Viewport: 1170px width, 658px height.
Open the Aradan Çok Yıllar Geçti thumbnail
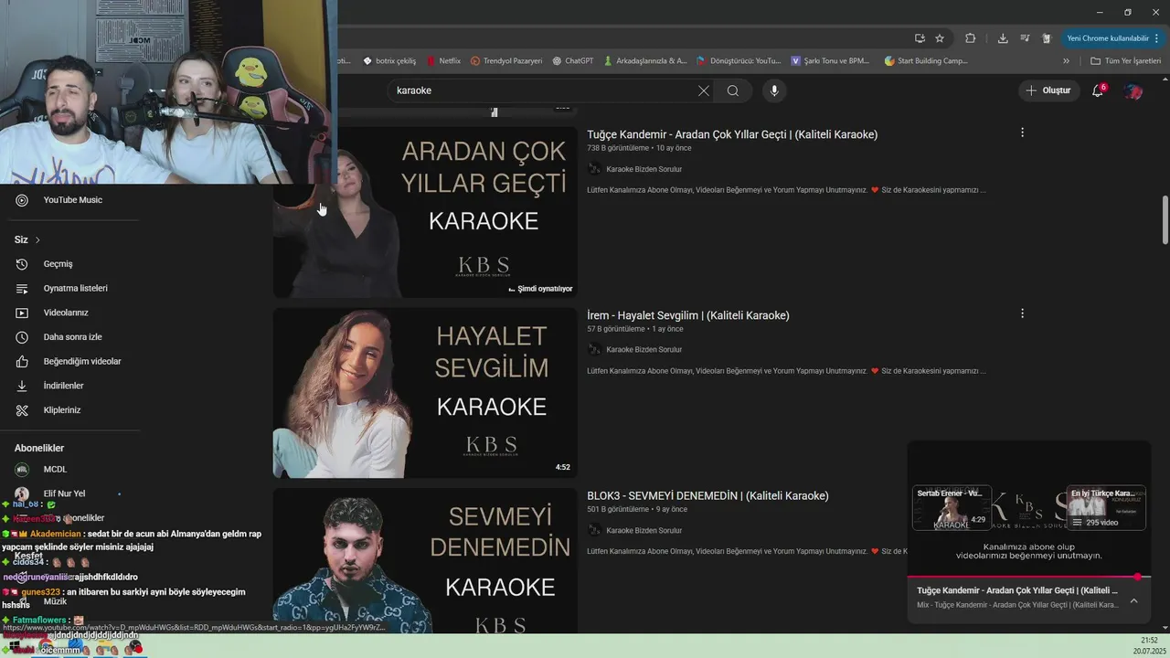[425, 212]
